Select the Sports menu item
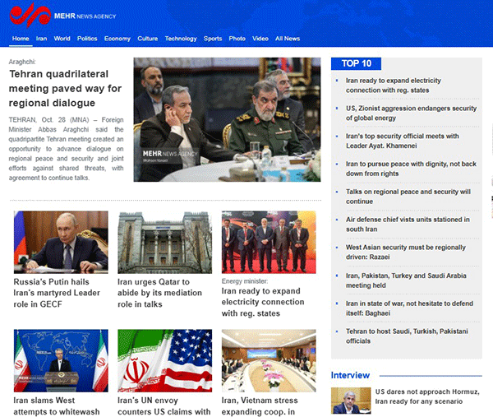 pyautogui.click(x=213, y=39)
